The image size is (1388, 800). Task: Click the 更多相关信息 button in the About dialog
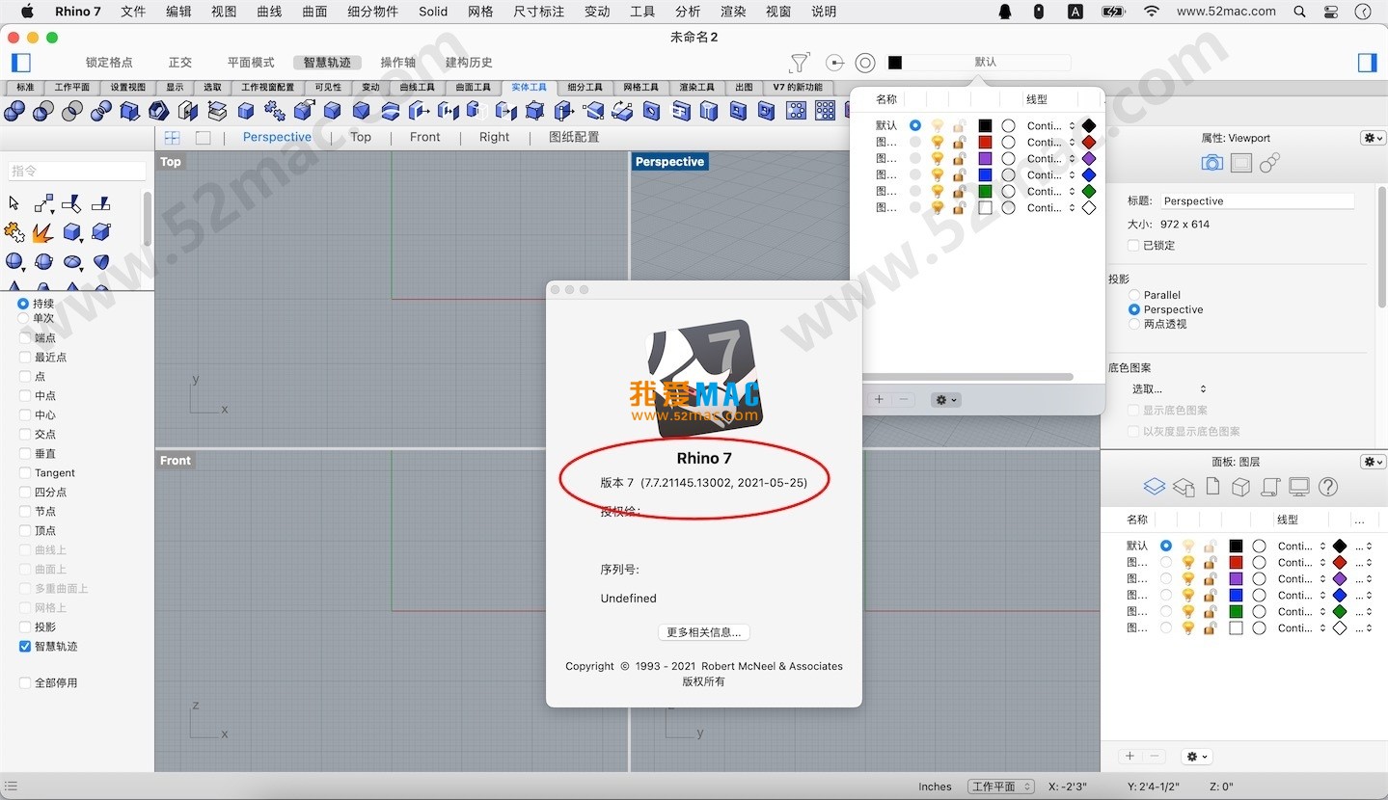point(702,632)
